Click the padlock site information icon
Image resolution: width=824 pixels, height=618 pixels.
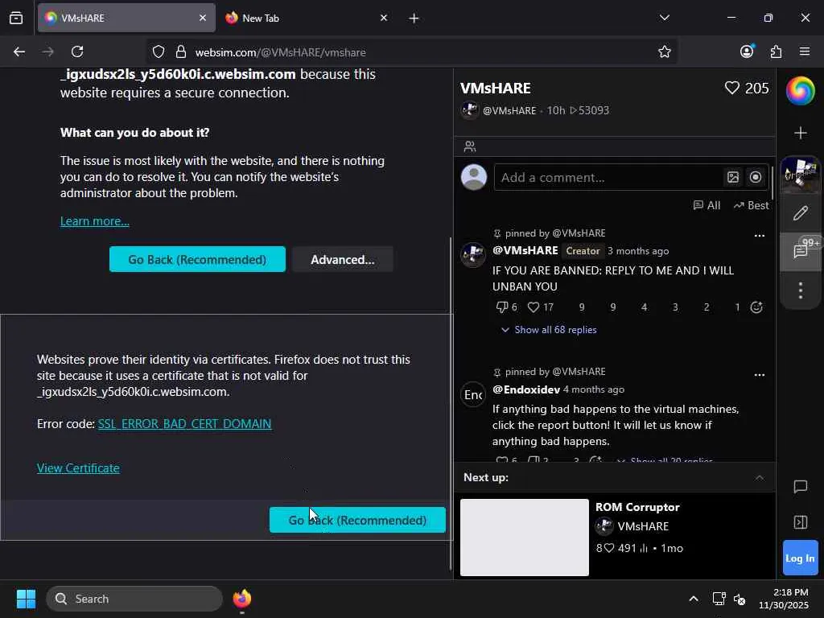[181, 51]
